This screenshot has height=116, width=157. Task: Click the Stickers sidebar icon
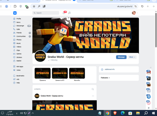point(14,57)
